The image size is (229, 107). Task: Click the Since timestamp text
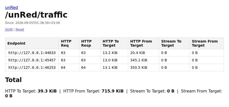33,23
